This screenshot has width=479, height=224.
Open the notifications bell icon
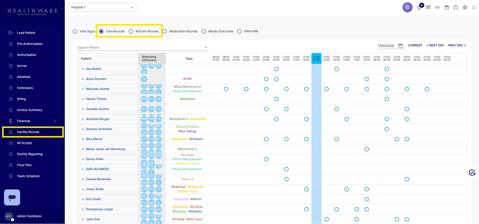tap(419, 8)
